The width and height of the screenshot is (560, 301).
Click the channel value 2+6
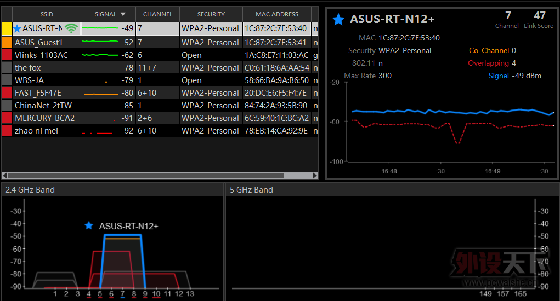145,118
